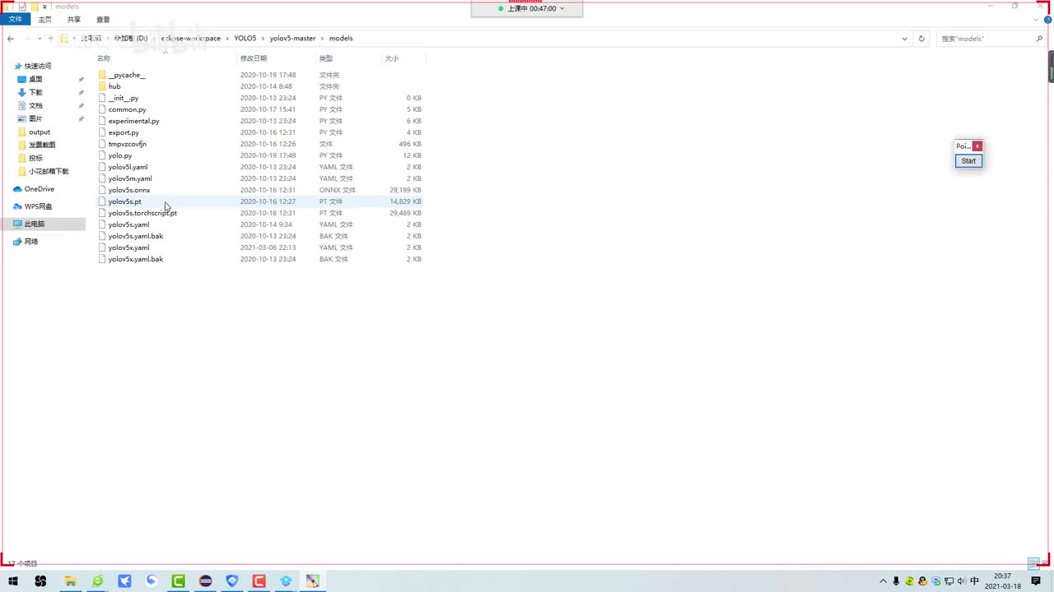Select WPS网盘 in the navigation pane

point(38,206)
